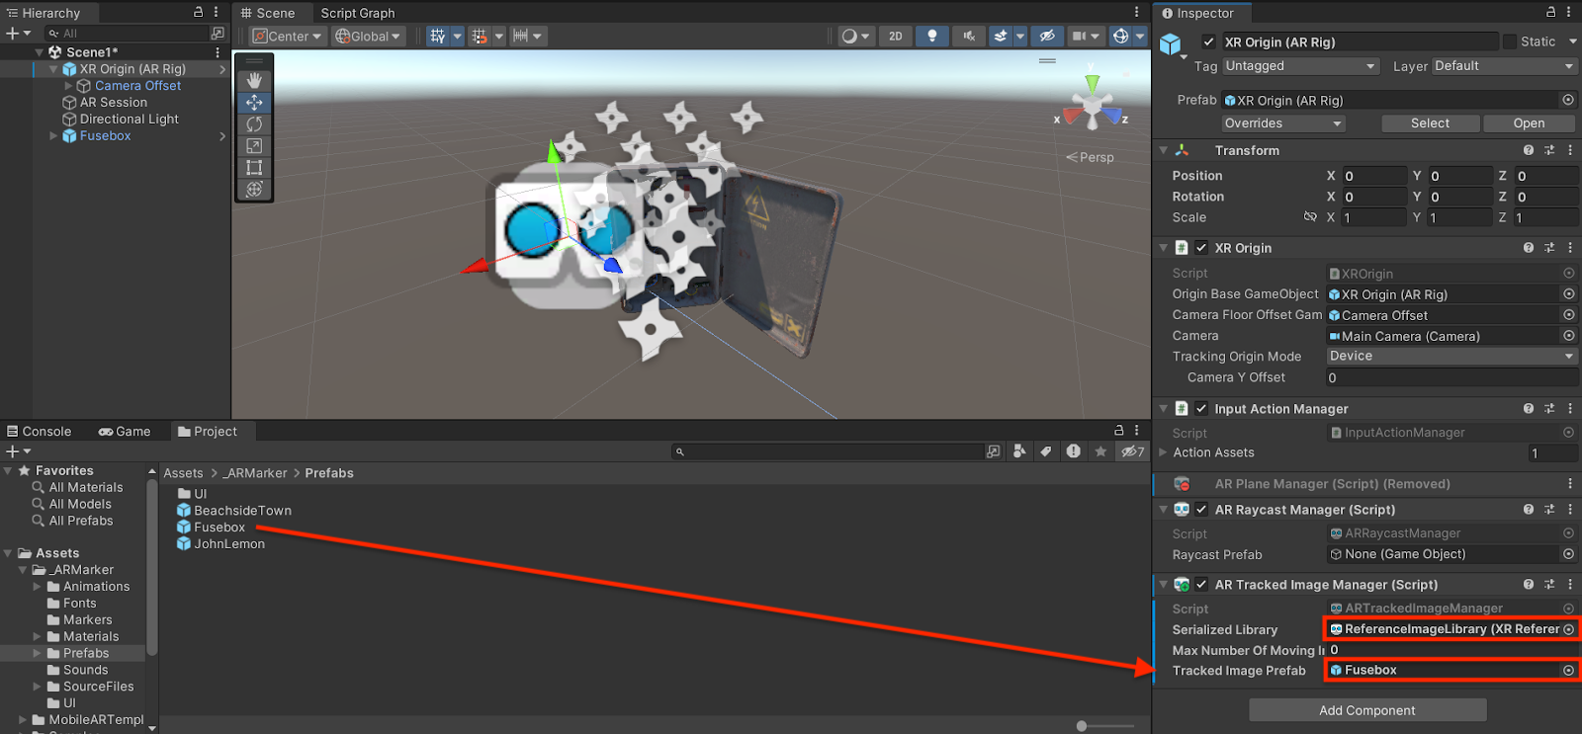Screen dimensions: 1582x734
Task: Toggle scene lighting bulb icon
Action: [931, 37]
